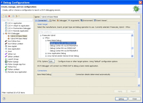Click the C/C++ Application icon

point(6,23)
